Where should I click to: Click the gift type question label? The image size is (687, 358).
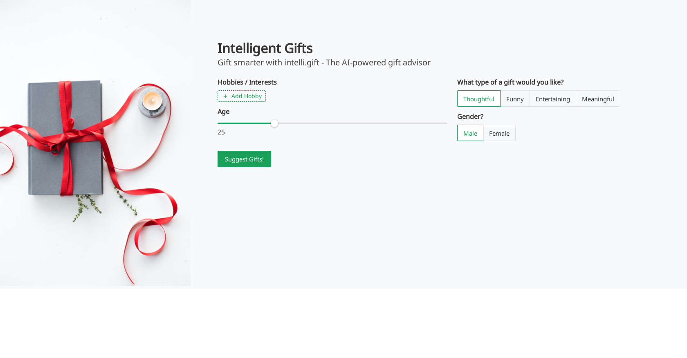click(510, 82)
